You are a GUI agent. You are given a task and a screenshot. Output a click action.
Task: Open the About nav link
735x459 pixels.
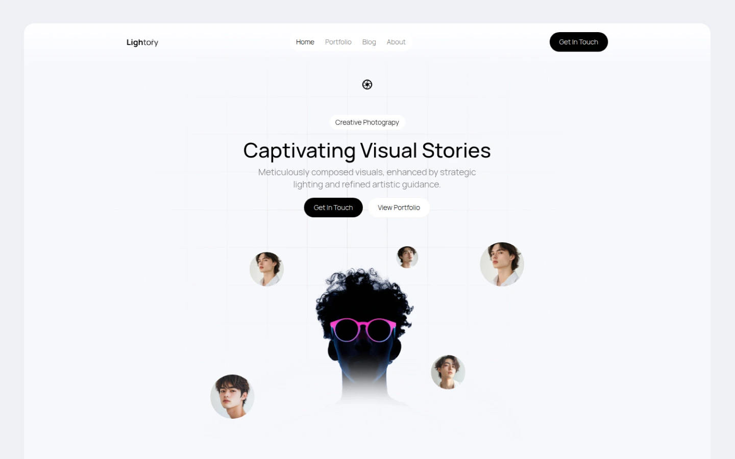click(x=396, y=42)
